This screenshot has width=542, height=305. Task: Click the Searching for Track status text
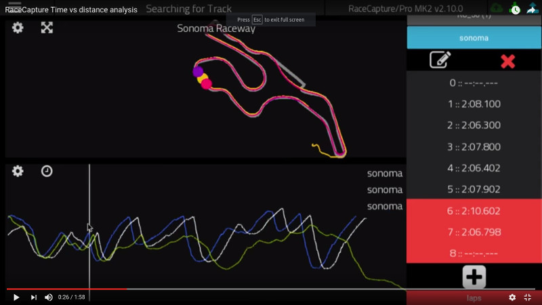point(189,9)
